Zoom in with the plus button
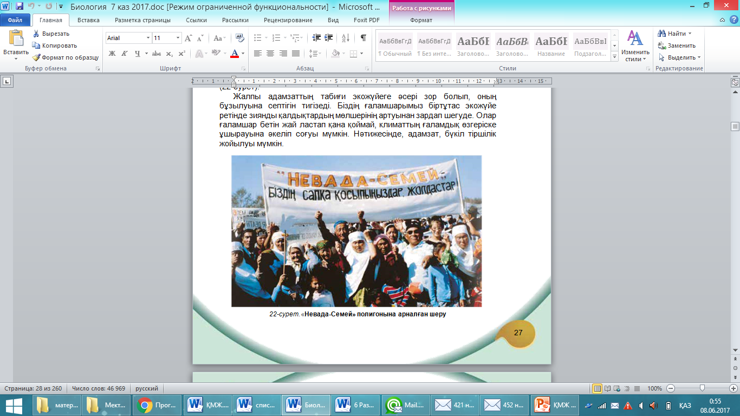Viewport: 740px width, 416px height. click(x=733, y=388)
